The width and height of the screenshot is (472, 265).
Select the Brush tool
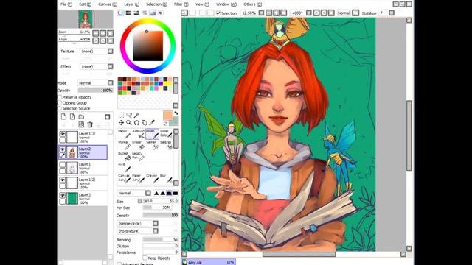click(152, 134)
